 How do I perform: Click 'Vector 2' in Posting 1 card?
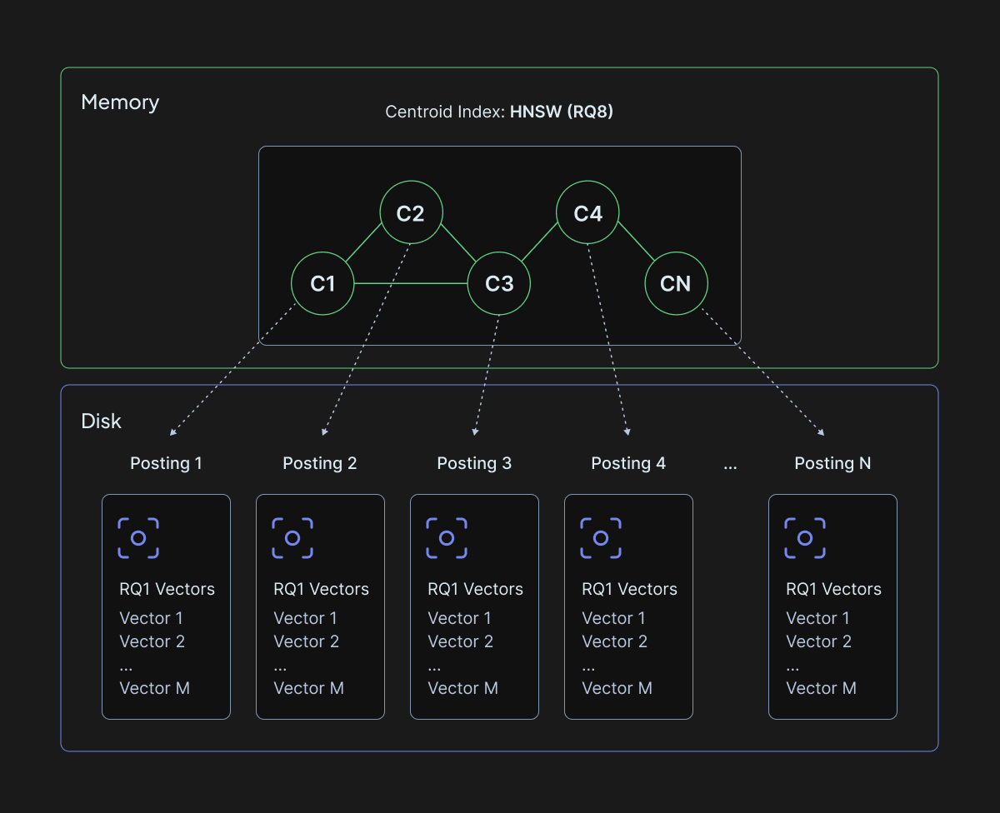152,641
